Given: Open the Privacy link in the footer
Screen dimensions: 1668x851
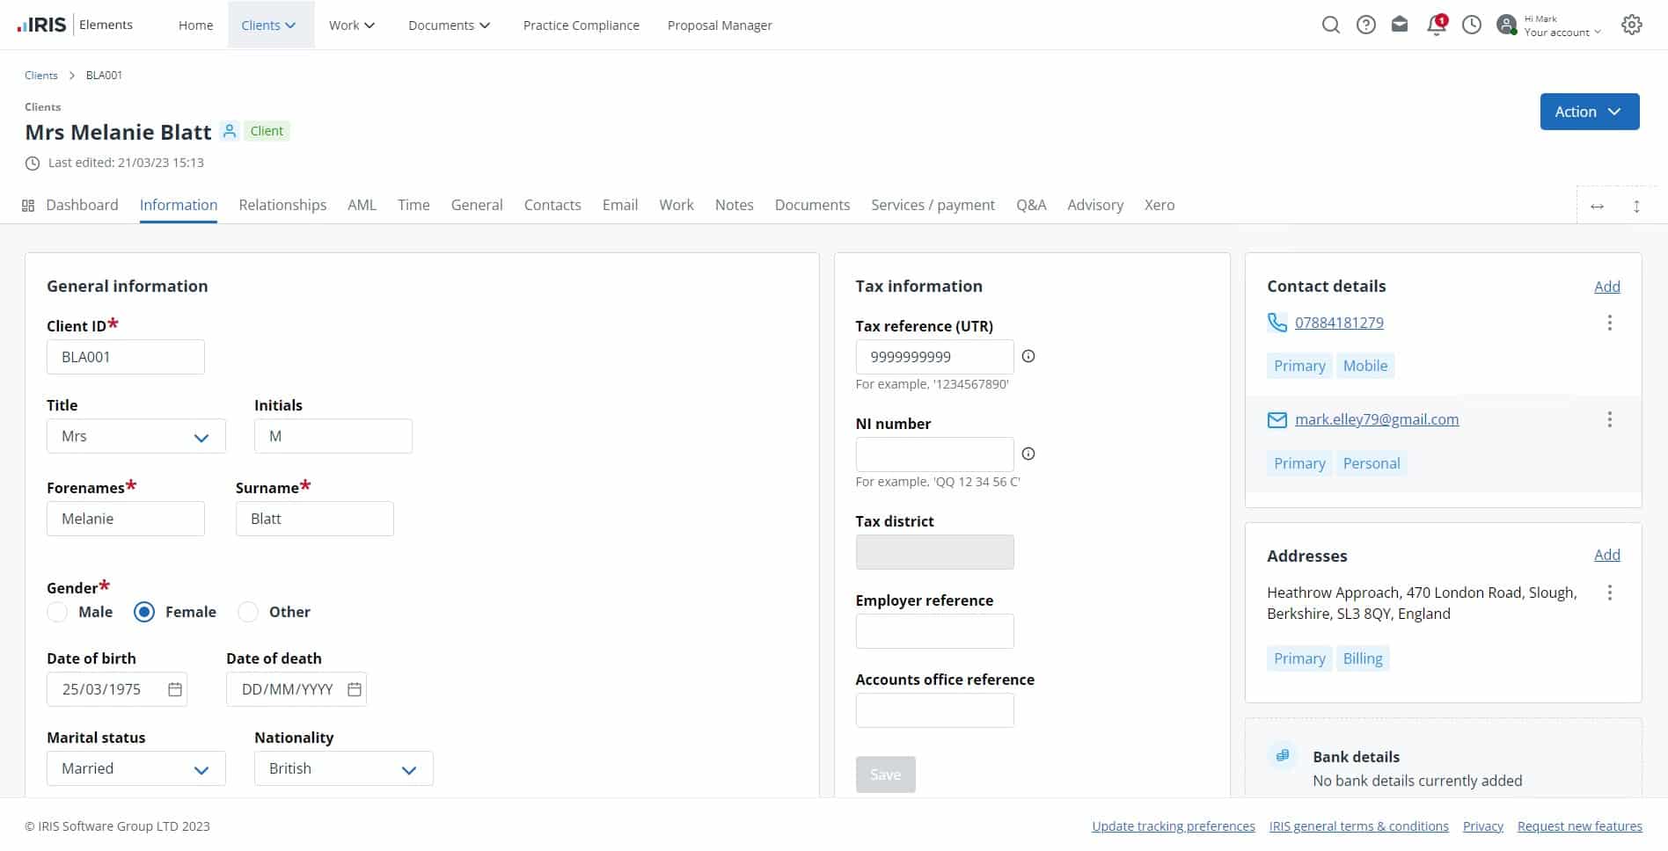Looking at the screenshot, I should point(1482,826).
